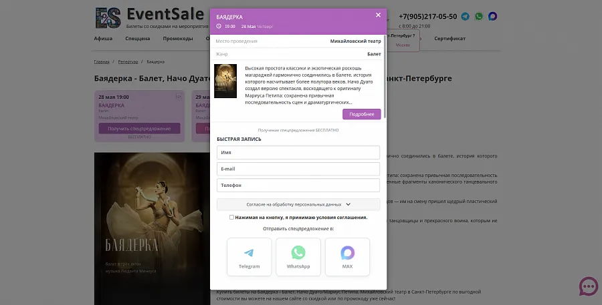Click the popup's vertical scrollbar
602x305 pixels.
pos(385,77)
